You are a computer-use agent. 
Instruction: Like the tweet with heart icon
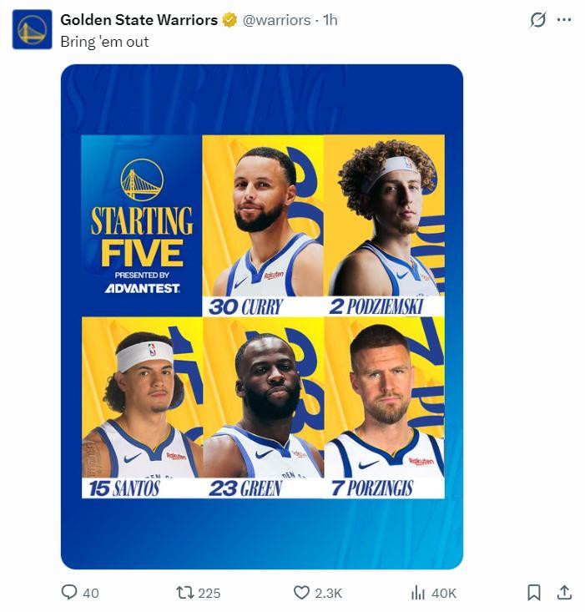click(302, 592)
